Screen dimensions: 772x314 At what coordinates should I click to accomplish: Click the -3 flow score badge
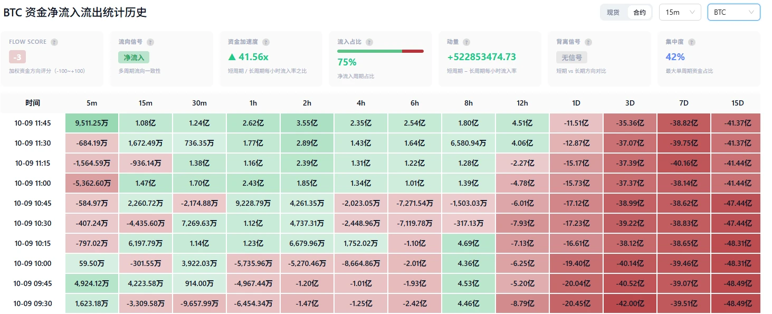click(17, 57)
